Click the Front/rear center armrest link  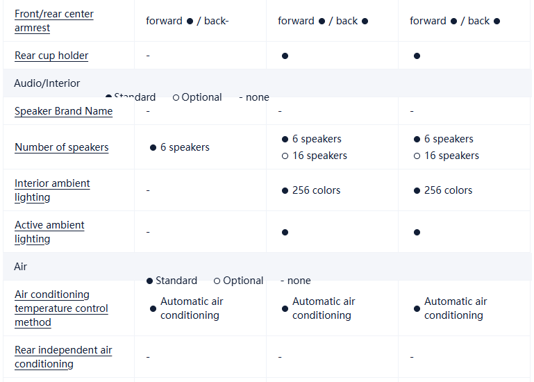pyautogui.click(x=54, y=21)
